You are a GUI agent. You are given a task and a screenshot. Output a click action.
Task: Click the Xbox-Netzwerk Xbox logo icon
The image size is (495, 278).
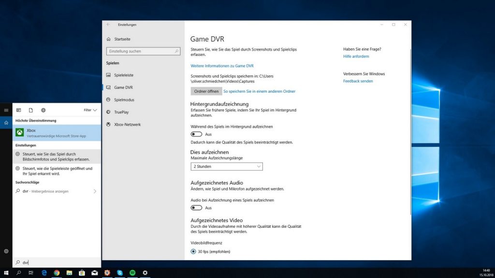point(109,125)
